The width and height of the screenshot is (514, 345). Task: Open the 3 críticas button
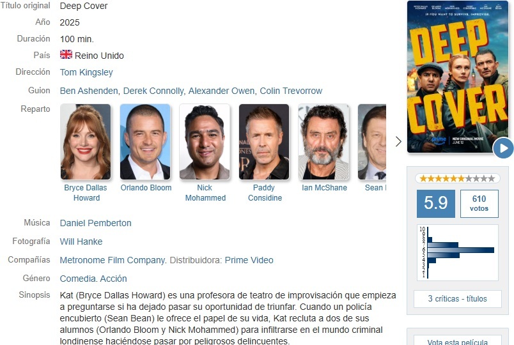click(457, 299)
